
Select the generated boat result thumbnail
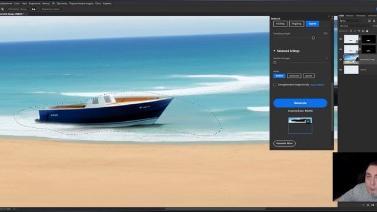pyautogui.click(x=300, y=125)
